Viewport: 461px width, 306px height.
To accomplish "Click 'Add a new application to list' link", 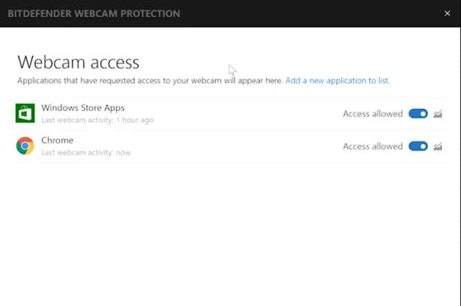I will coord(337,80).
